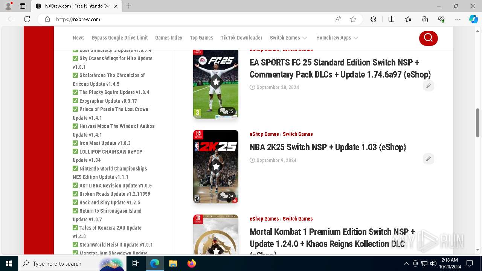
Task: Toggle the Split screen icon in the toolbar
Action: point(391,19)
